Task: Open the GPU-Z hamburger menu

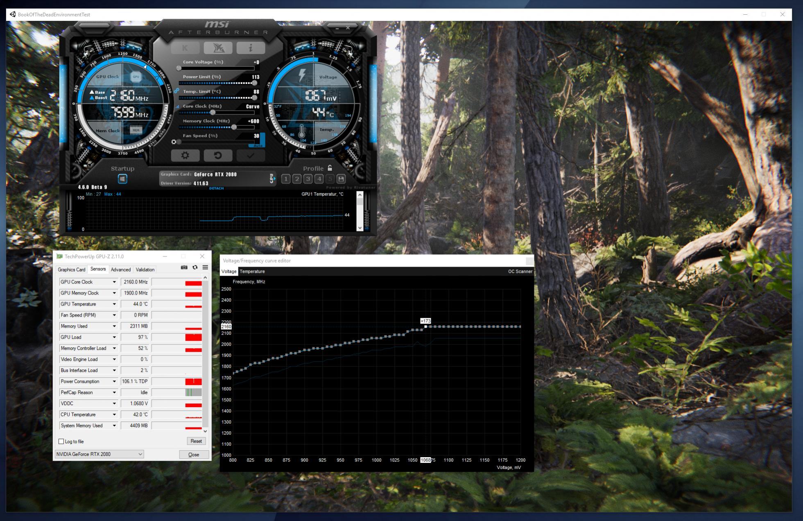Action: tap(205, 267)
